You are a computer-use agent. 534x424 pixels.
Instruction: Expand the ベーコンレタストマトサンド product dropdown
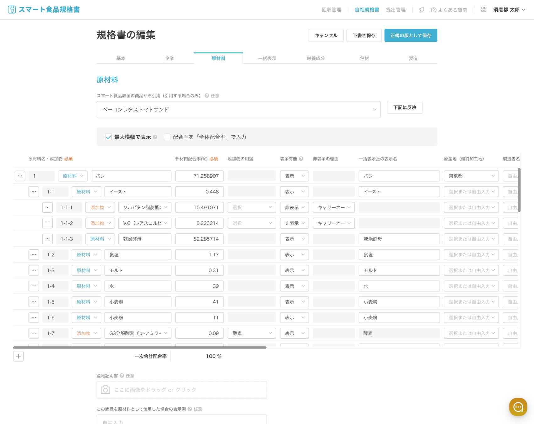(x=238, y=110)
